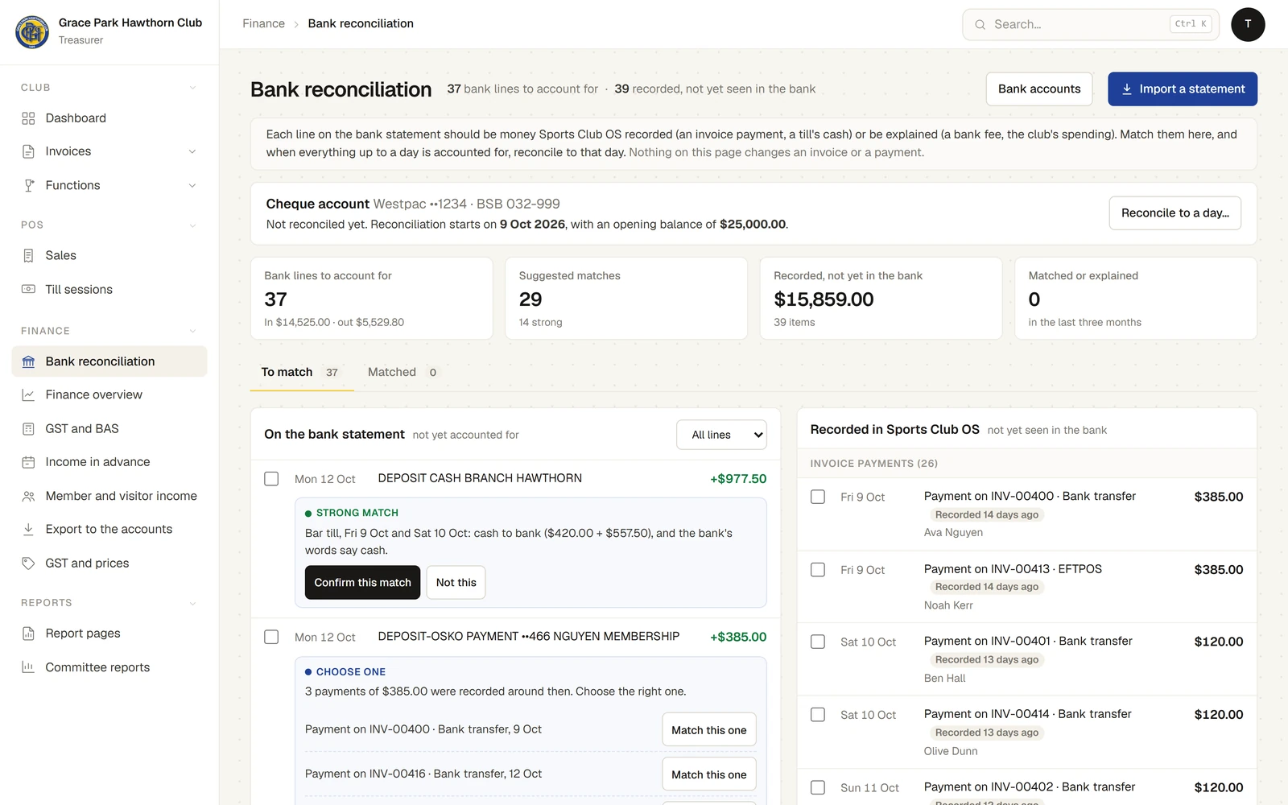Click the Till sessions cash icon

(28, 289)
